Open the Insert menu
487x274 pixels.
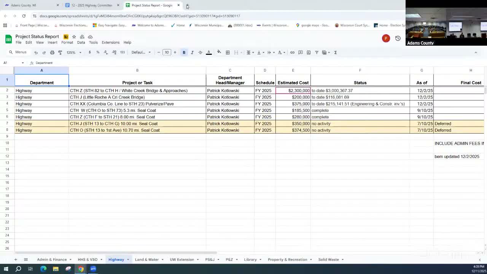point(53,43)
